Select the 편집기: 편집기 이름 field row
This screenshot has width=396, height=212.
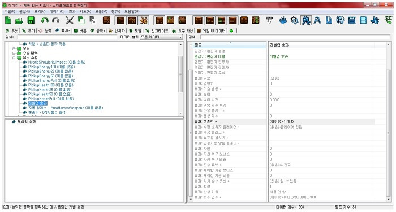pyautogui.click(x=284, y=56)
